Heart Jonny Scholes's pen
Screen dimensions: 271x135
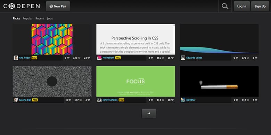pyautogui.click(x=172, y=100)
